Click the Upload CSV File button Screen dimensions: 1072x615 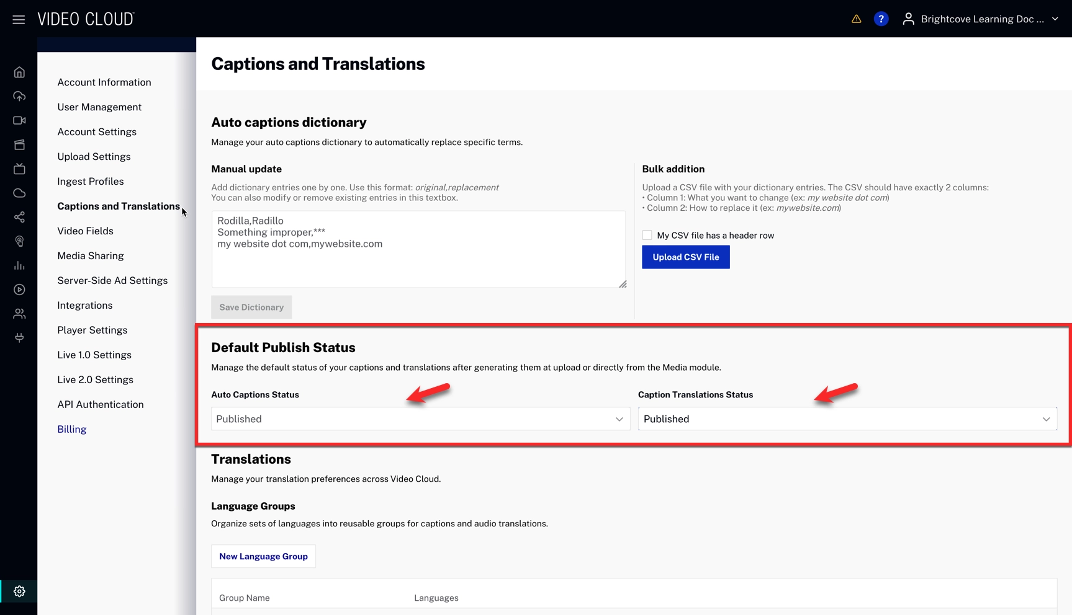(685, 257)
